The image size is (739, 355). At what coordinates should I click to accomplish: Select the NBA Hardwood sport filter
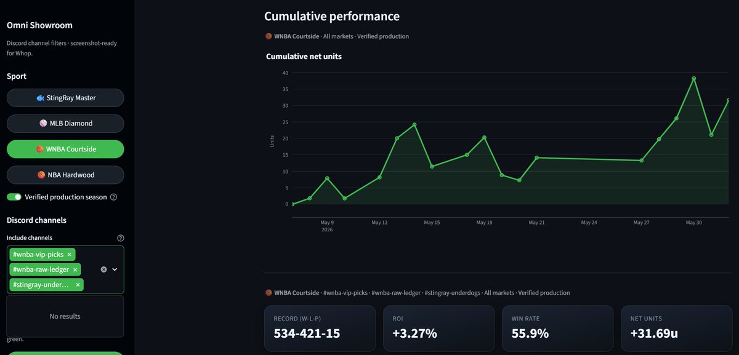pos(65,175)
